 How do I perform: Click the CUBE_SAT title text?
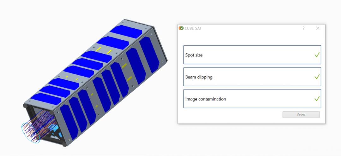click(x=193, y=28)
